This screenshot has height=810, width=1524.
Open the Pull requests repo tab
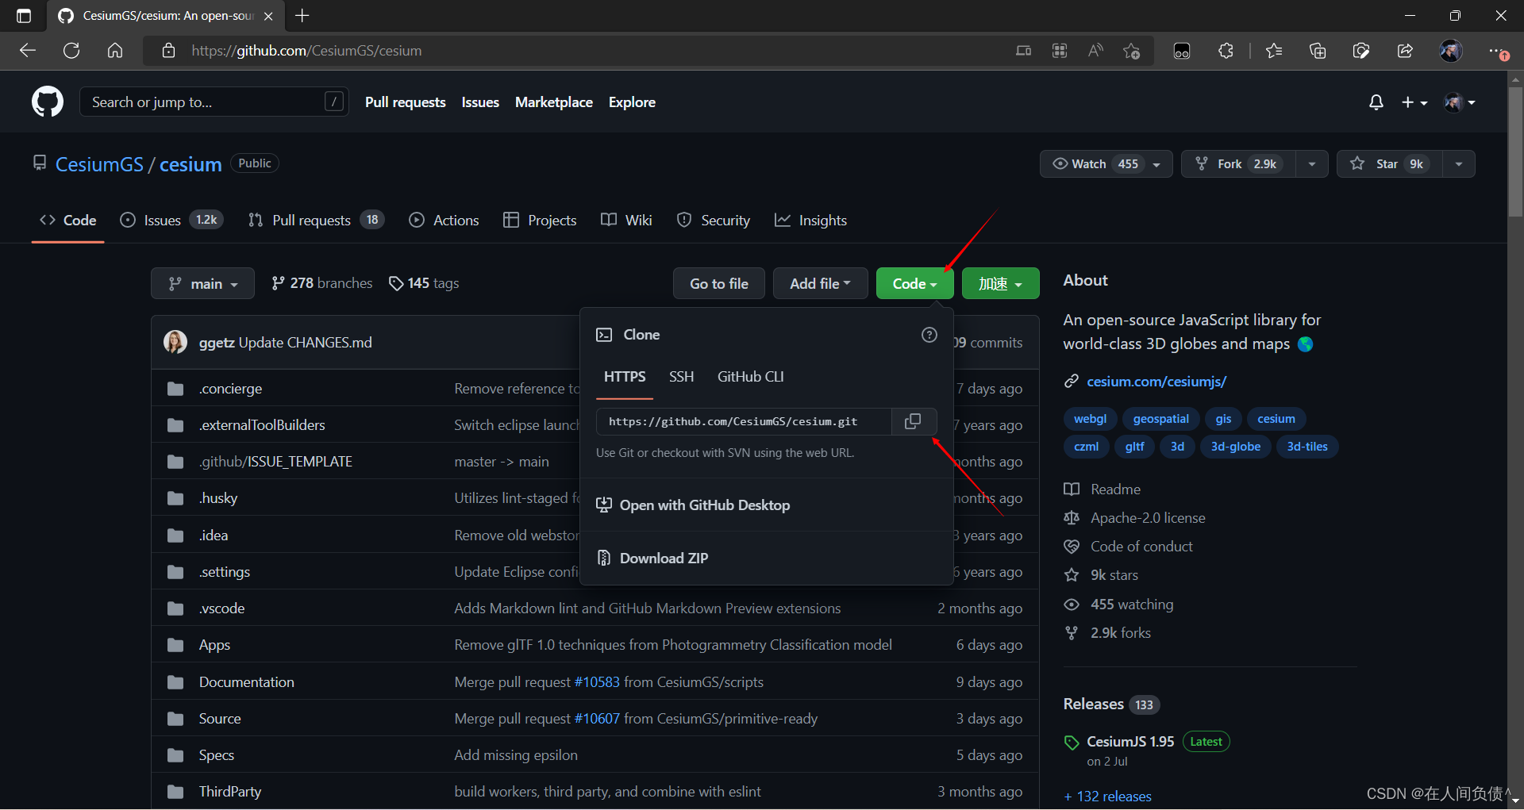(316, 220)
